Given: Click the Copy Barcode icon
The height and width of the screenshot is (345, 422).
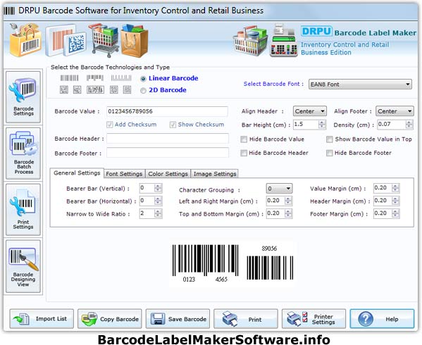Looking at the screenshot, I should pyautogui.click(x=89, y=319).
